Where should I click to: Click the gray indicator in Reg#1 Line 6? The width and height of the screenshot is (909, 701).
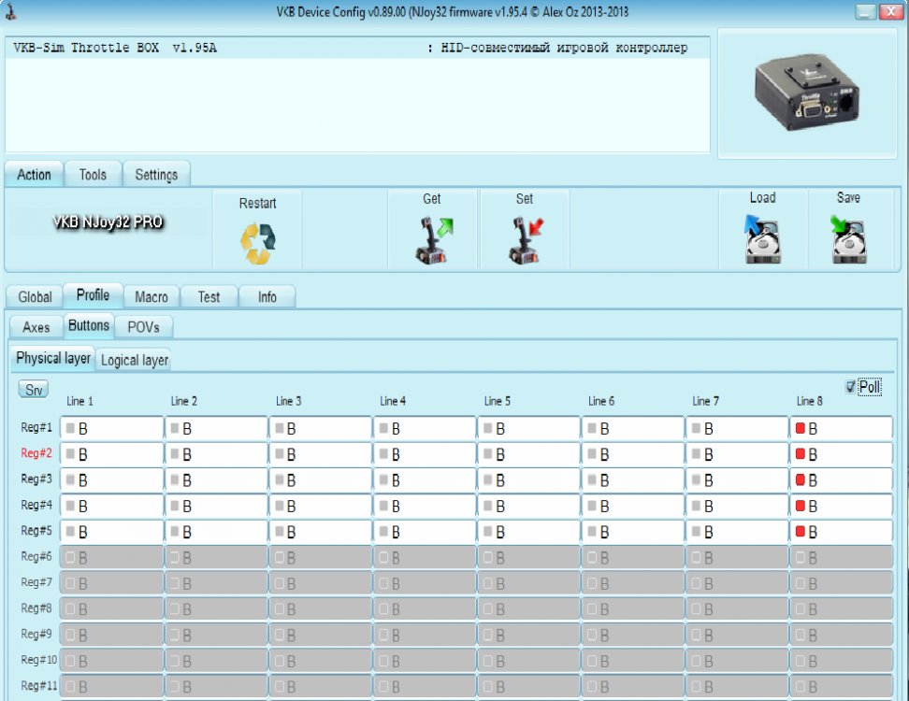[592, 428]
